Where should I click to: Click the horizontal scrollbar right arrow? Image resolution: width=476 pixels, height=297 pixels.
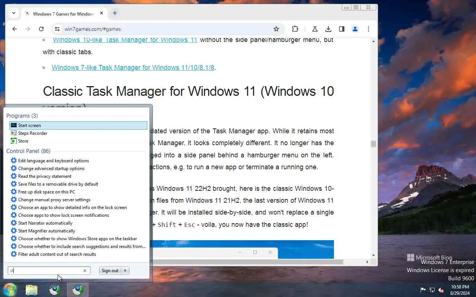pyautogui.click(x=367, y=262)
